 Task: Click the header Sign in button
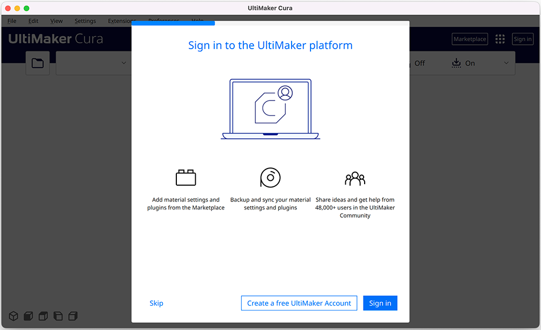click(x=523, y=39)
